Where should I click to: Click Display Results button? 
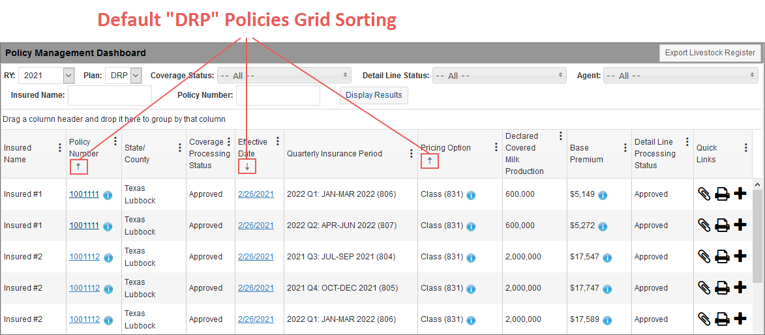tap(374, 95)
